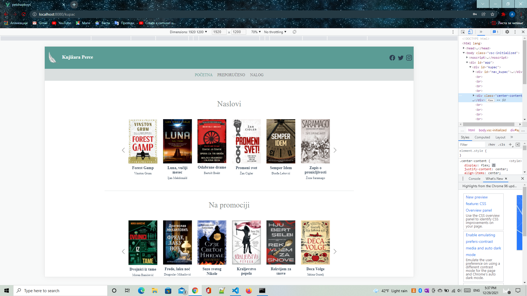The width and height of the screenshot is (527, 296).
Task: Toggle the computed styles sidebar icon
Action: (518, 144)
